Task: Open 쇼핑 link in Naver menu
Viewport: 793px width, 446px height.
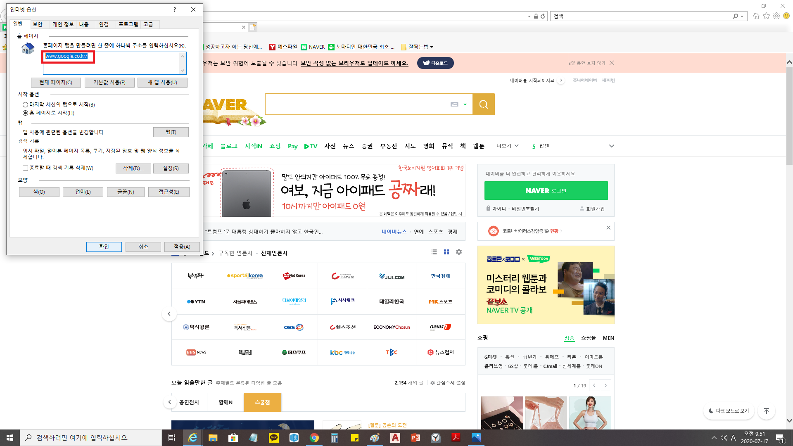Action: [275, 146]
